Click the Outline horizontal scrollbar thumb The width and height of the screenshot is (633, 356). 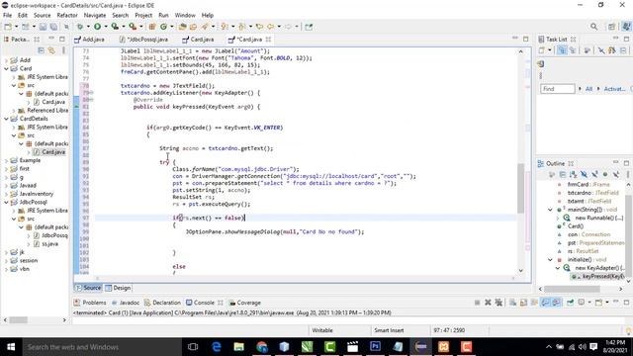572,289
